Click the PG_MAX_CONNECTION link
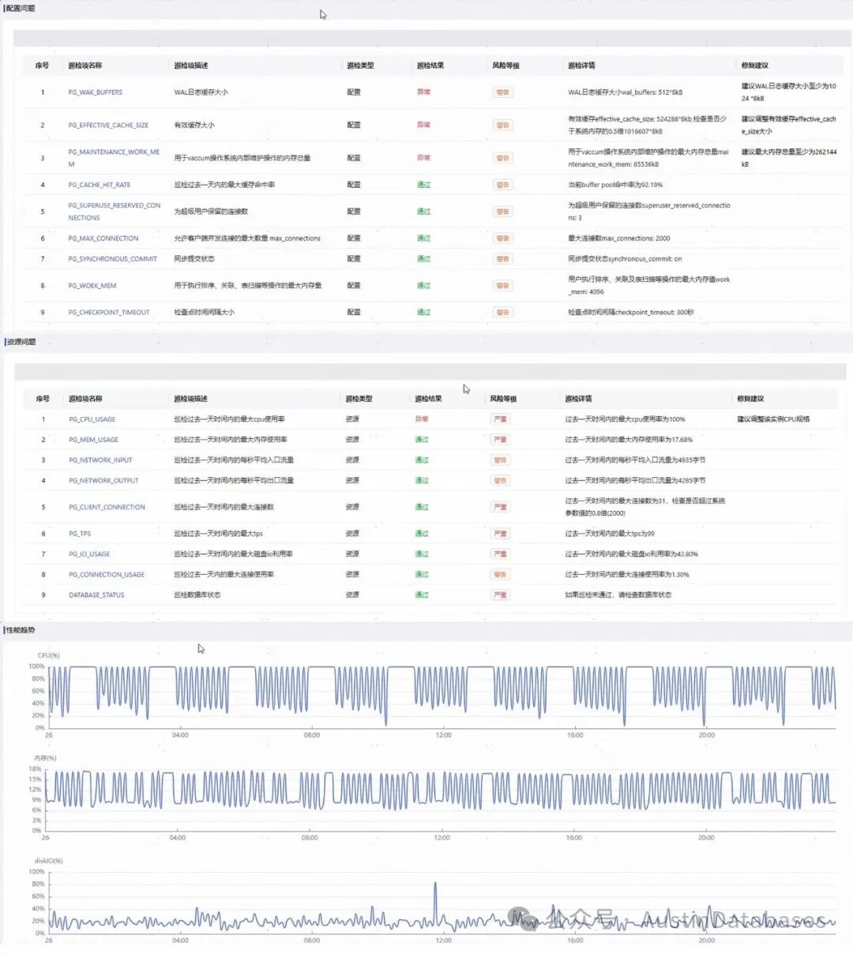This screenshot has width=853, height=954. (103, 238)
